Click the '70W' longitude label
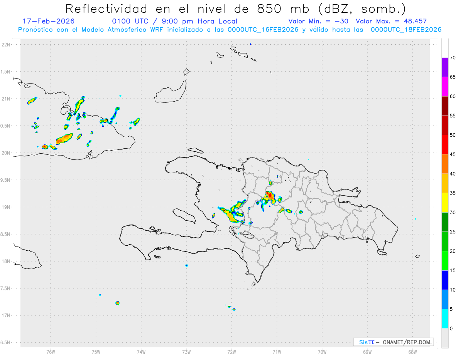The width and height of the screenshot is (463, 357). click(322, 352)
